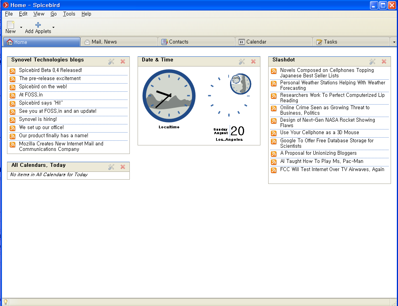The image size is (398, 306).
Task: Click the feed icon beside Spicebird Beta 0.4 Released
Action: click(x=12, y=71)
